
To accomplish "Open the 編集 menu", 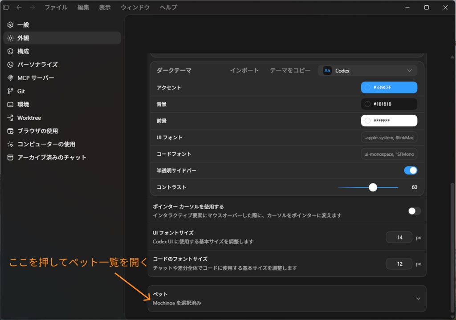I will click(83, 7).
